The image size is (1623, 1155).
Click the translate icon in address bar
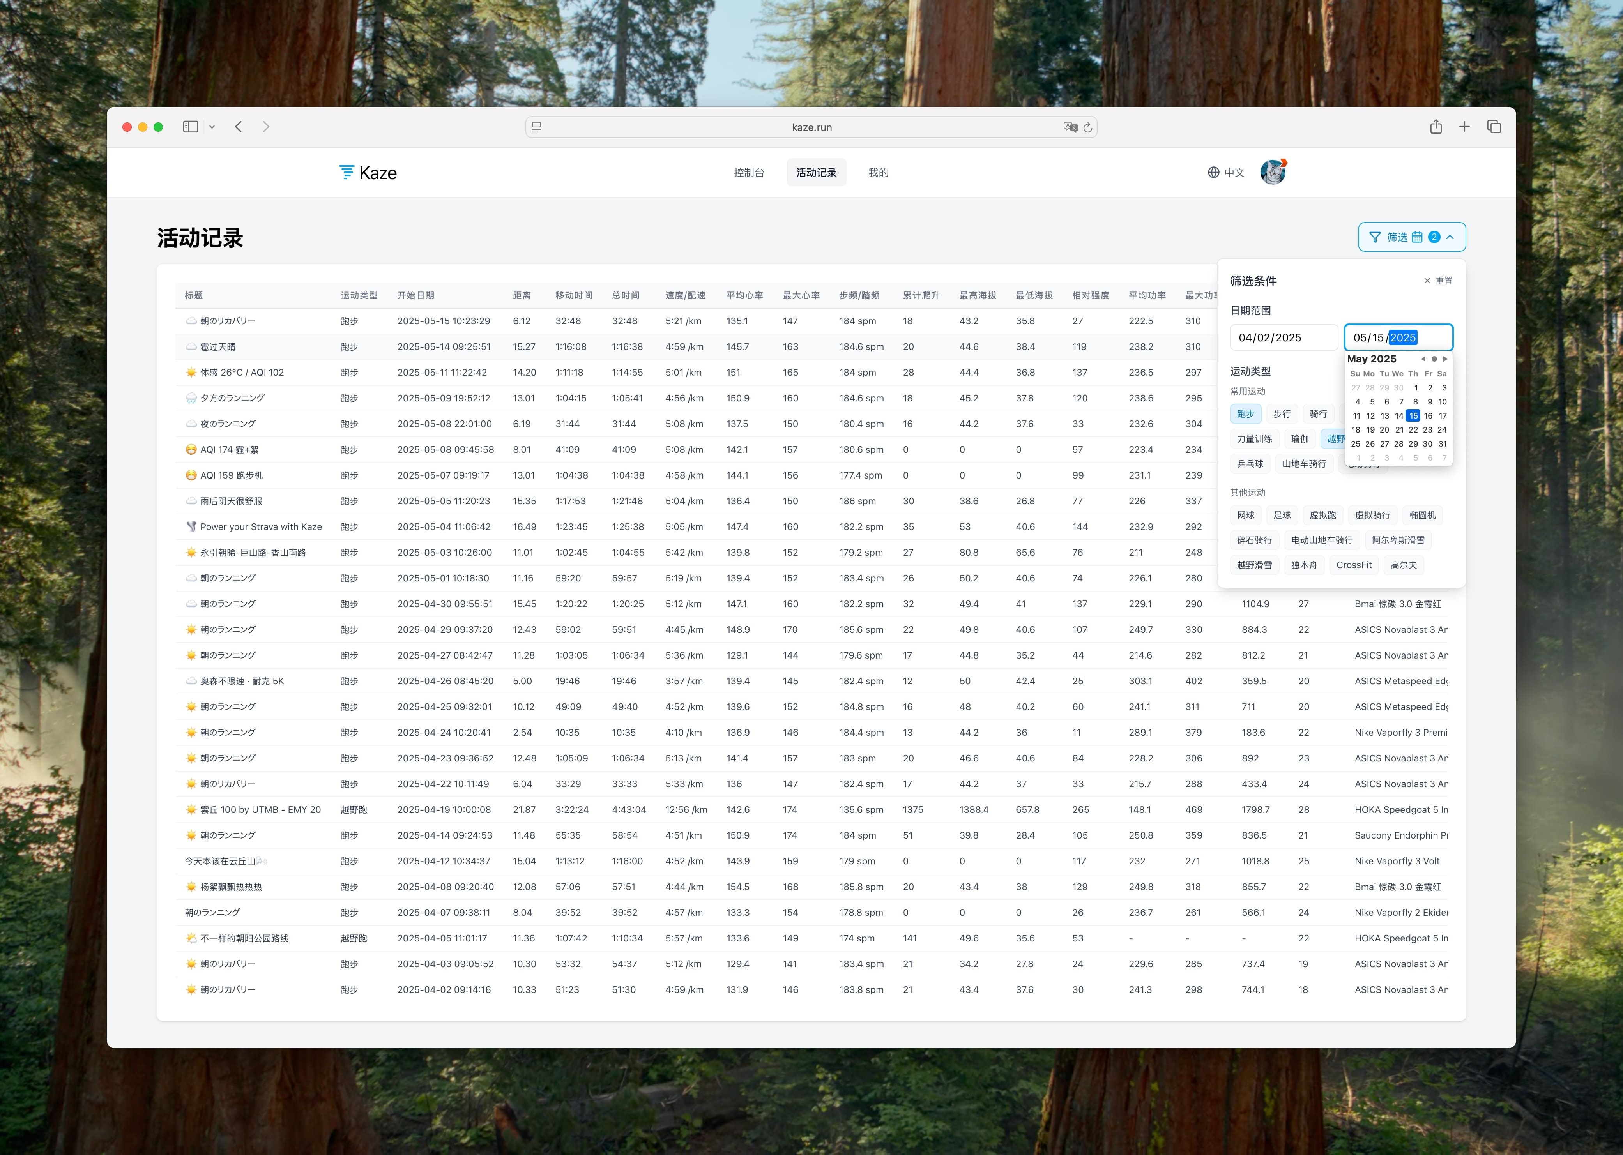(1070, 127)
